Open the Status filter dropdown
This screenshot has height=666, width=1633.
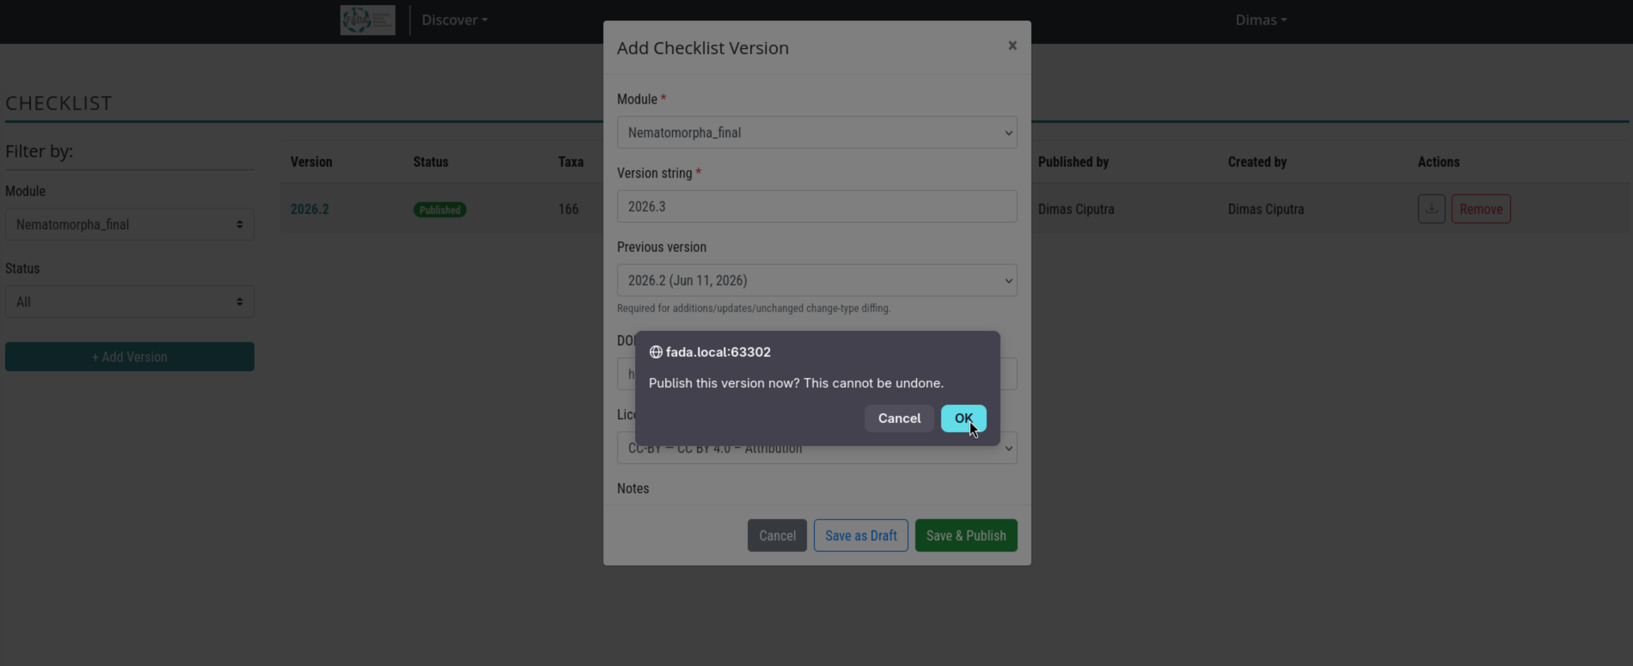129,302
